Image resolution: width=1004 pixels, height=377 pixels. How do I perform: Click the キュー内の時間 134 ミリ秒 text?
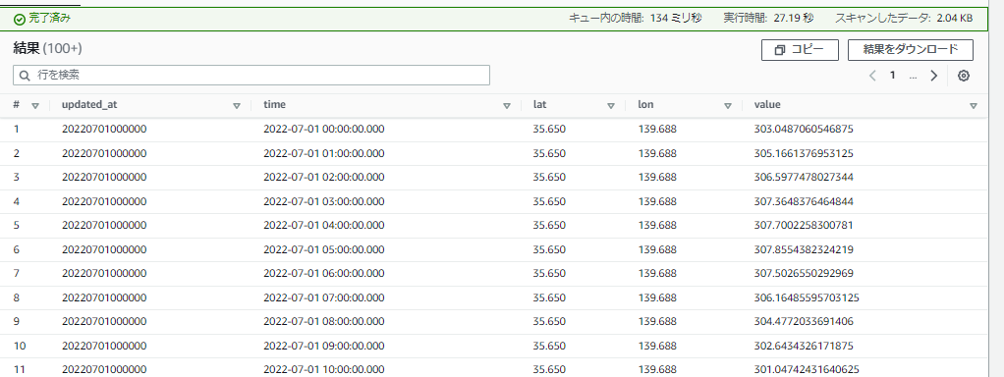(636, 19)
